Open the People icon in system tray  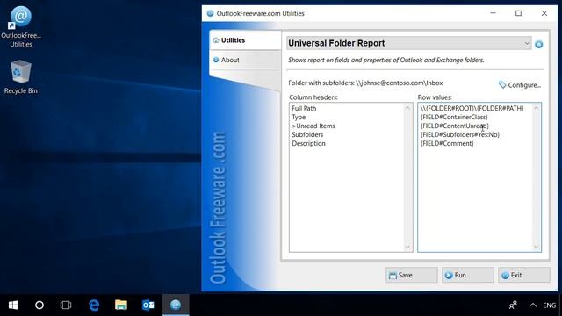coord(513,305)
